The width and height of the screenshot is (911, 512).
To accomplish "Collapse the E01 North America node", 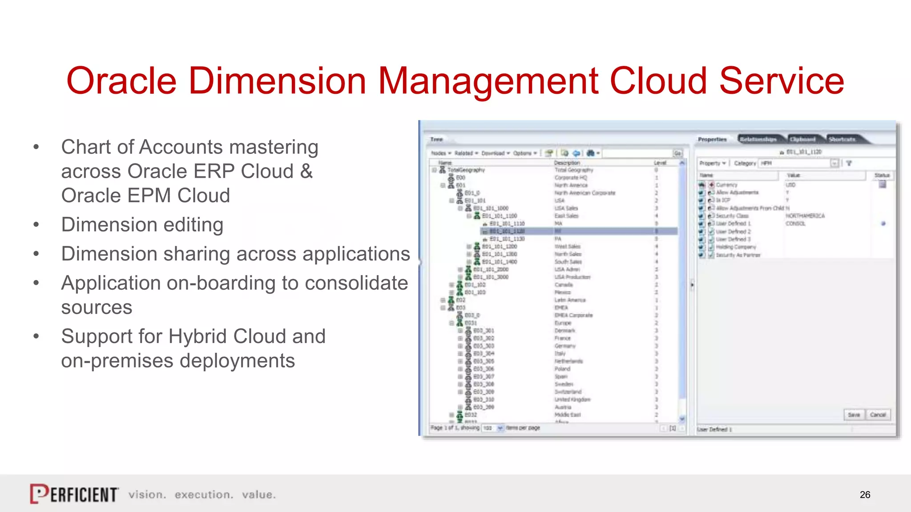I will [x=443, y=185].
